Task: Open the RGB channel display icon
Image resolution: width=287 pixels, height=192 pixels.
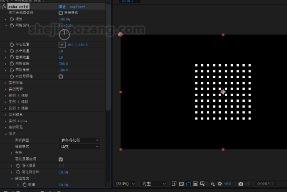Action: point(213,184)
